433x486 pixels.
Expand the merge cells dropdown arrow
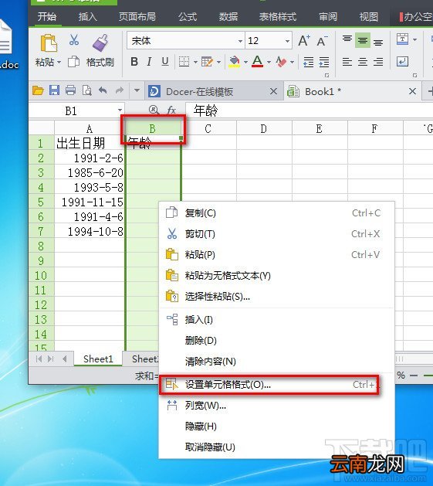pos(415,39)
